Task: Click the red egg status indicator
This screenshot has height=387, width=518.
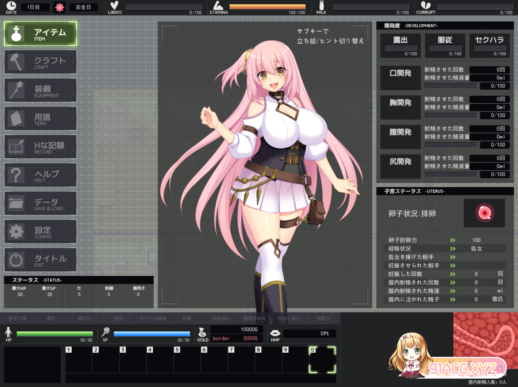Action: pyautogui.click(x=484, y=213)
